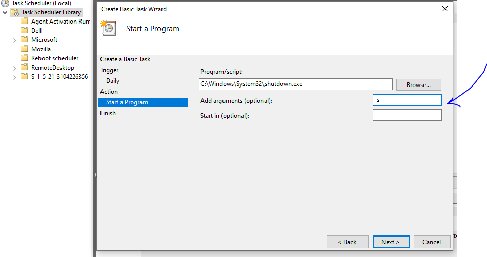Select the Action step in wizard
Viewport: 487px width, 257px height.
click(x=109, y=92)
